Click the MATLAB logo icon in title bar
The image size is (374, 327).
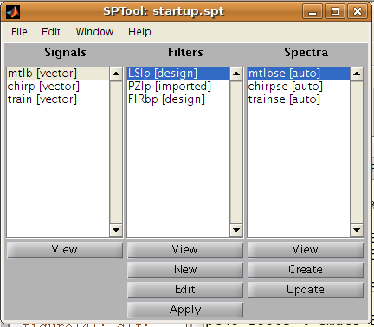pos(13,11)
